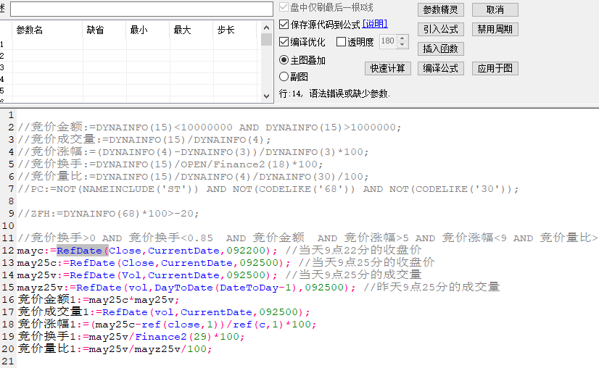Click parameter table's scroll down arrow
599x368 pixels.
(x=267, y=96)
